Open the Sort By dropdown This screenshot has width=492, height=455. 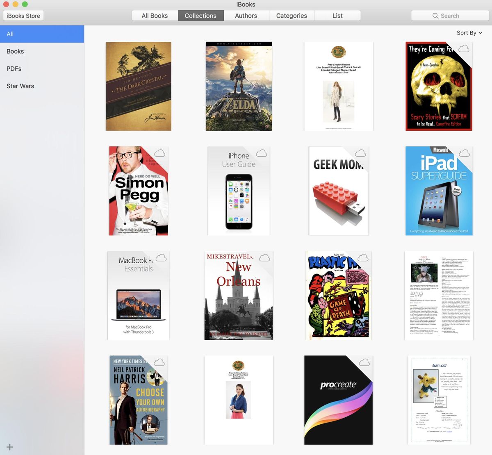pyautogui.click(x=469, y=33)
